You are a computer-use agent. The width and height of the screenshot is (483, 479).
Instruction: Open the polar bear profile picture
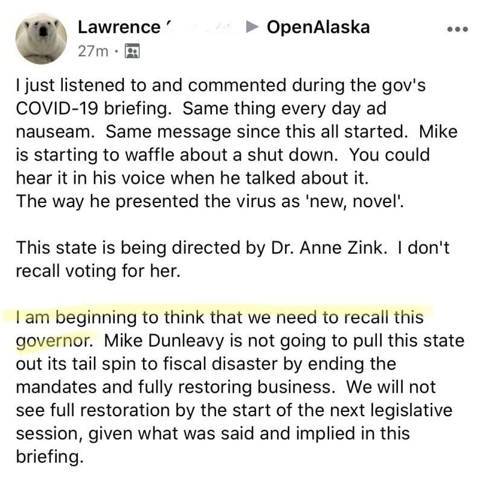coord(41,39)
